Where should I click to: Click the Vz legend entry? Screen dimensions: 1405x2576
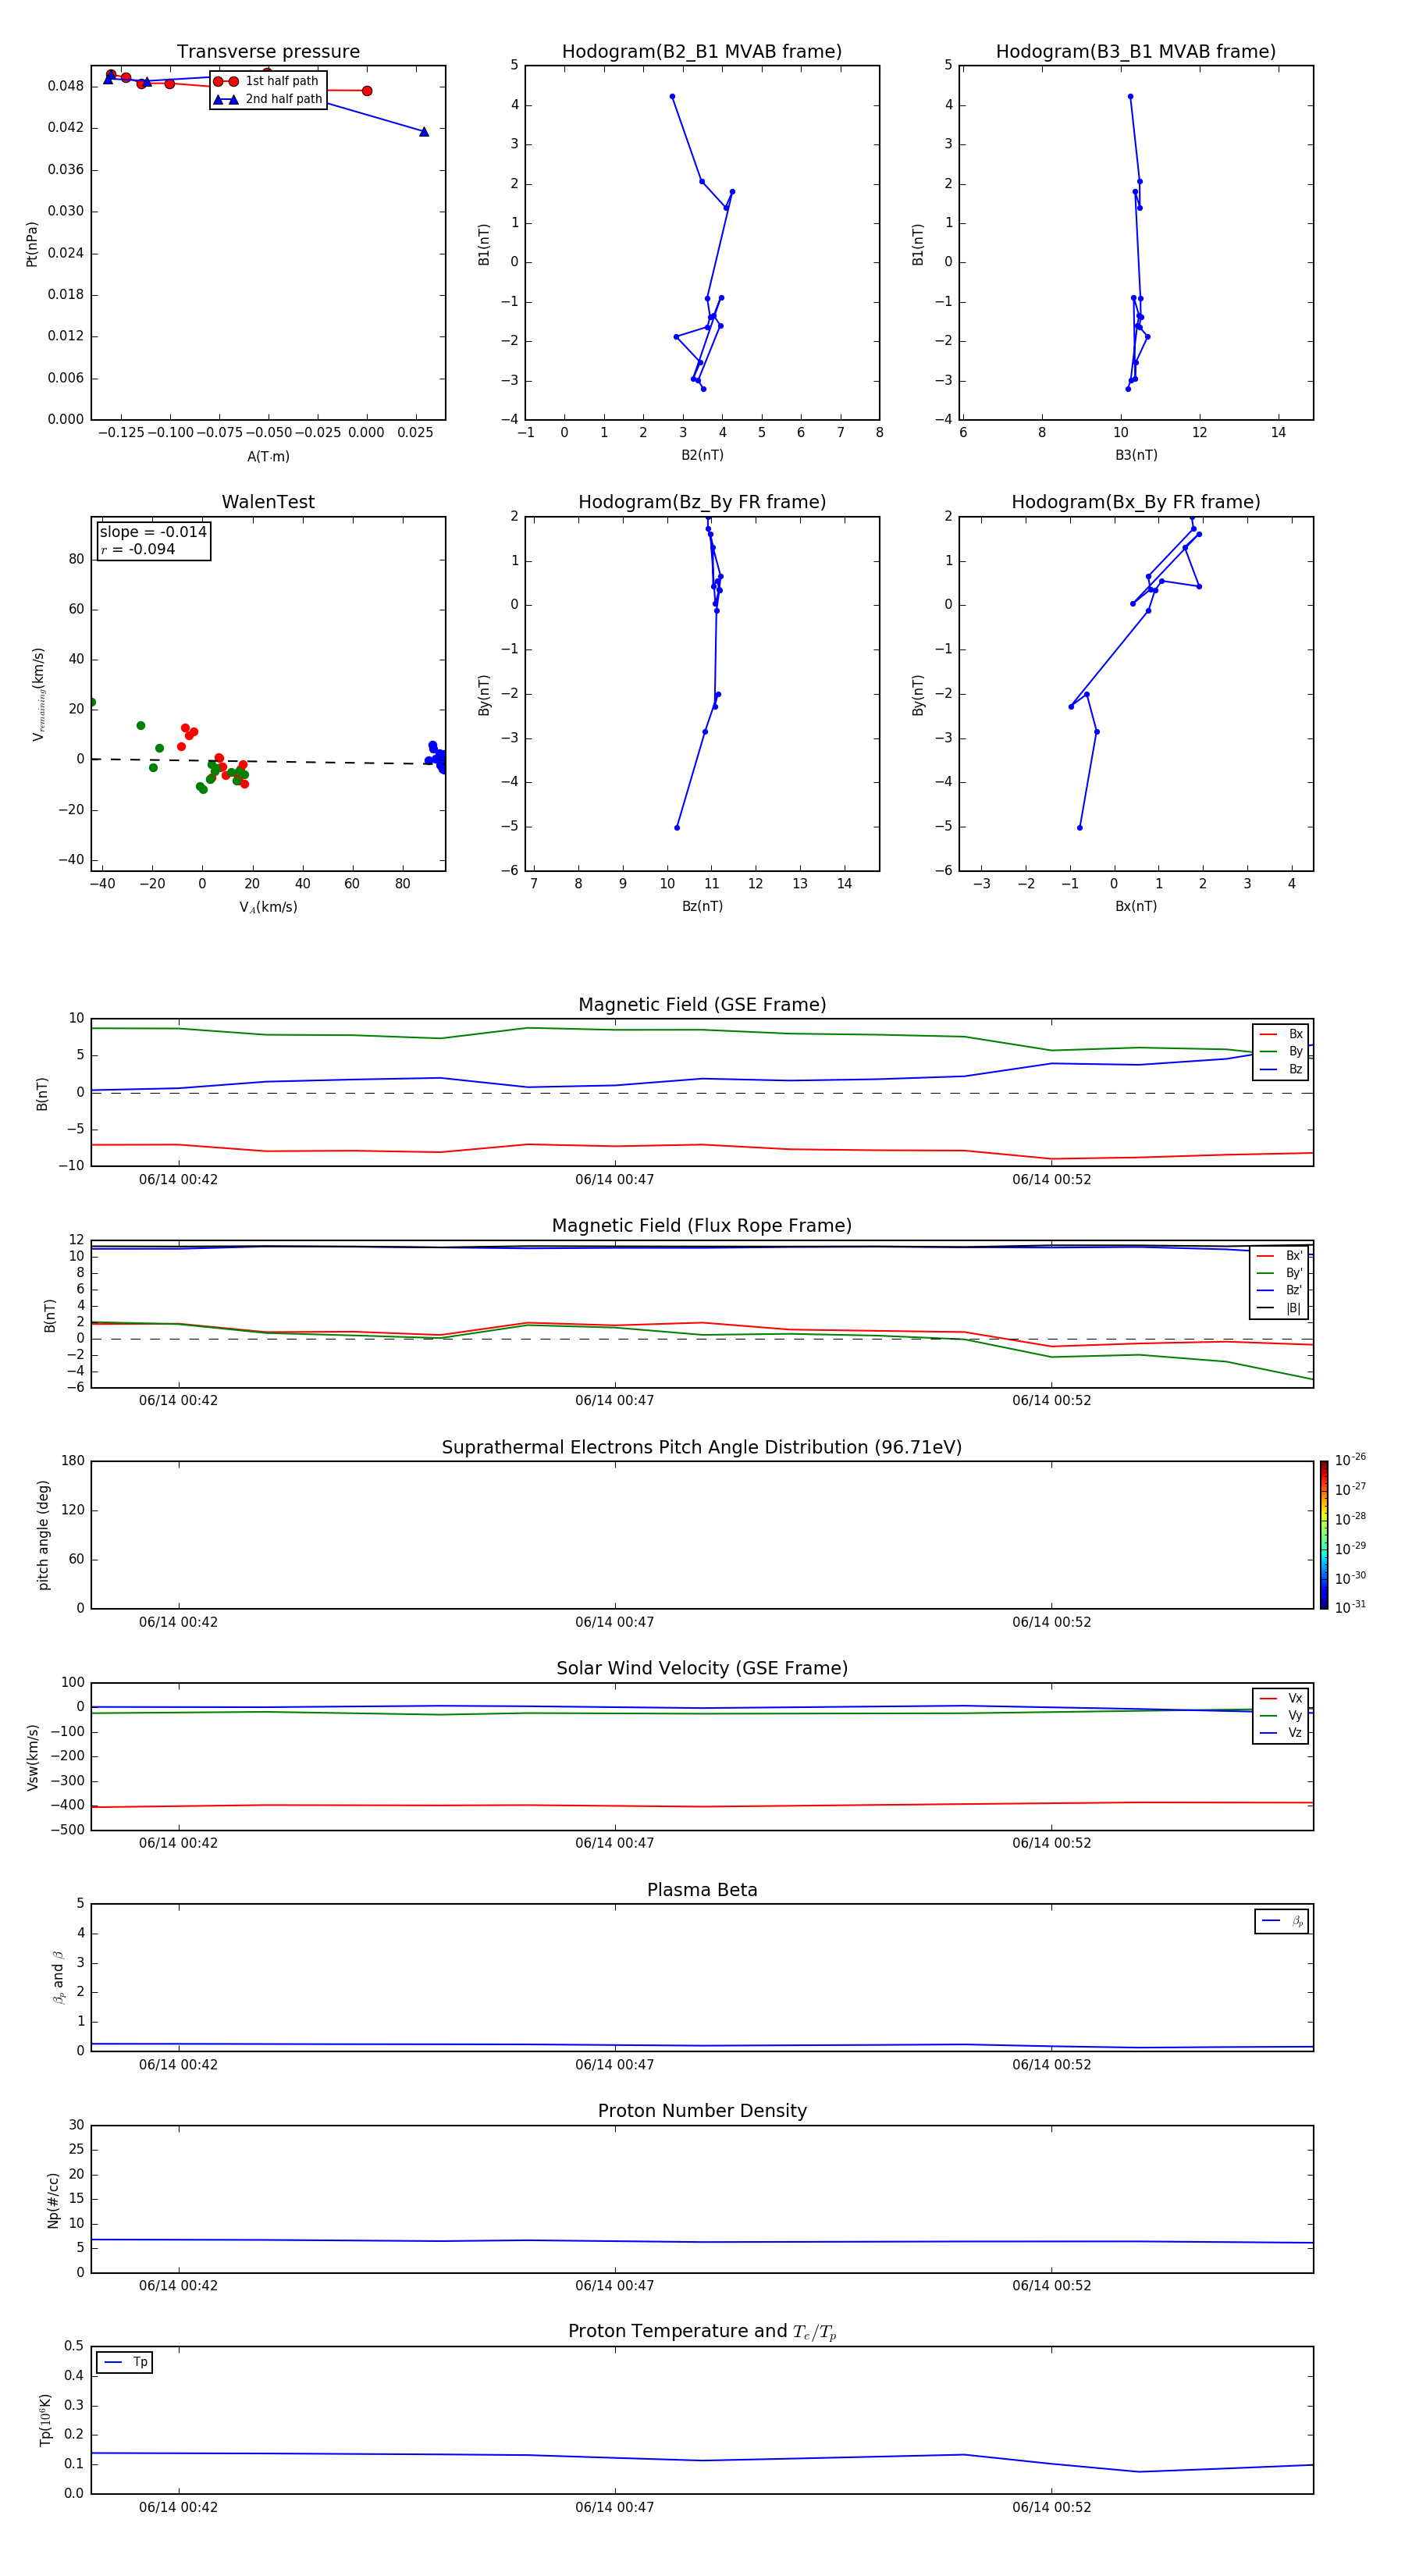point(1281,1733)
